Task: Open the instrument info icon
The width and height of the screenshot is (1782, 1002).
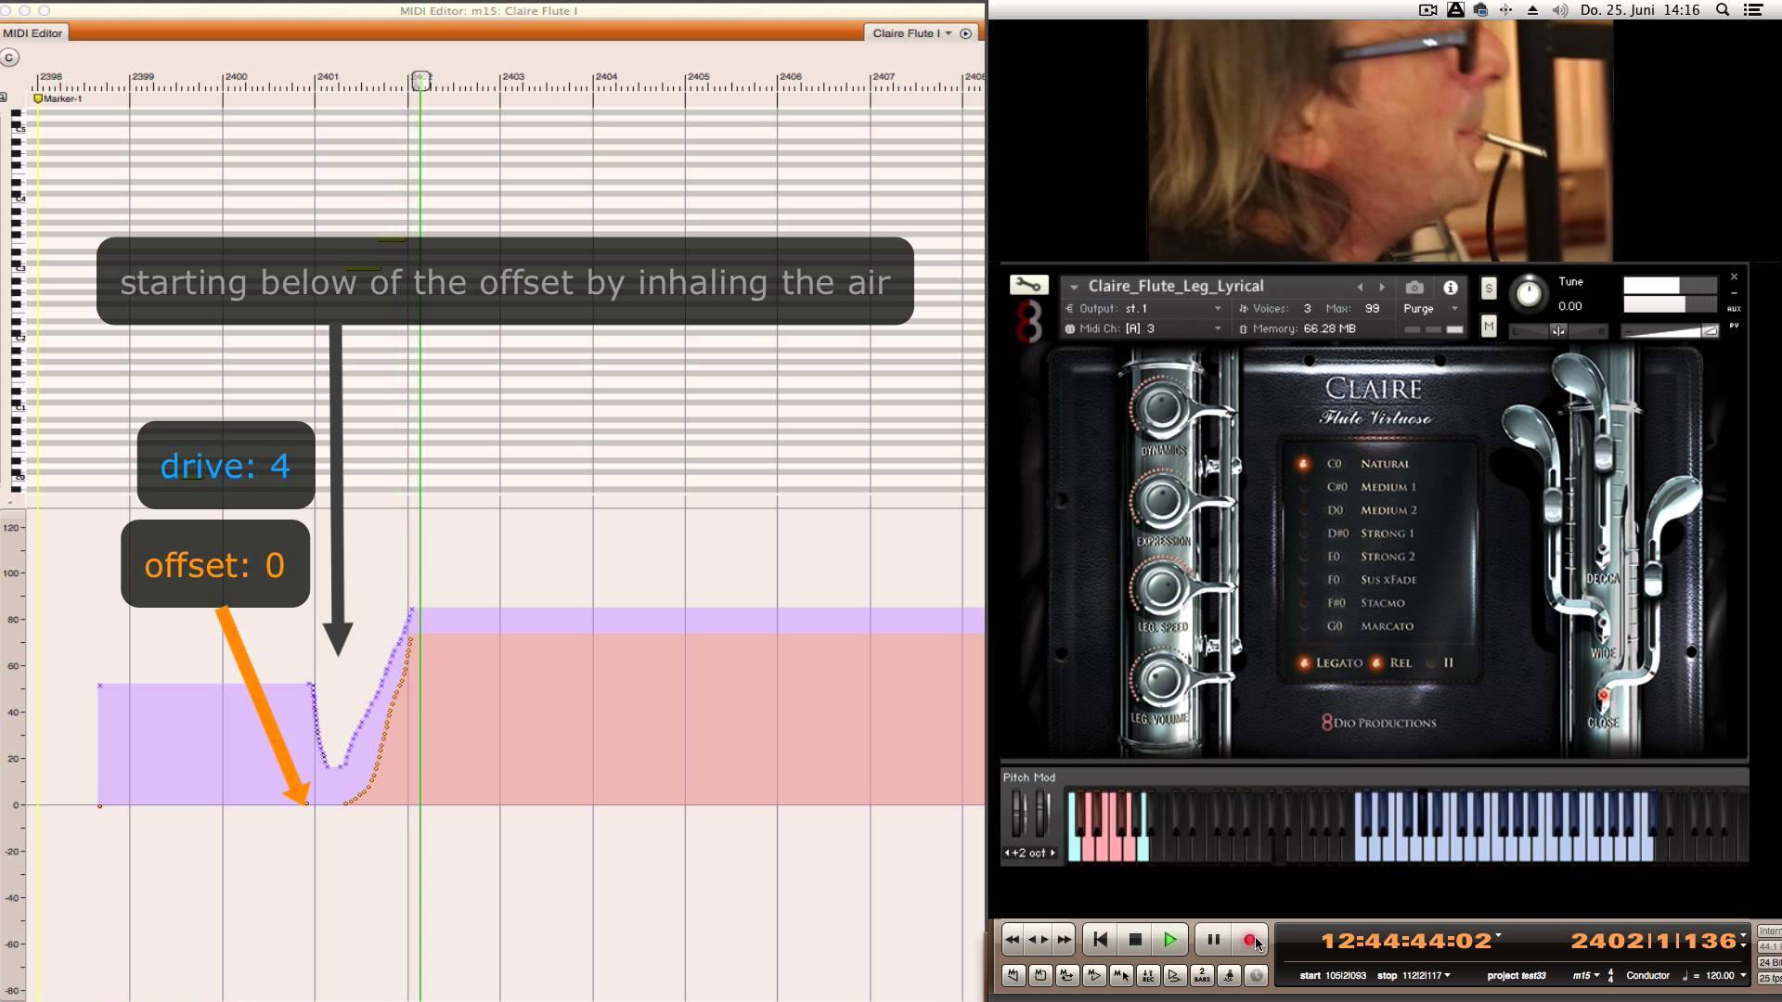Action: point(1450,288)
